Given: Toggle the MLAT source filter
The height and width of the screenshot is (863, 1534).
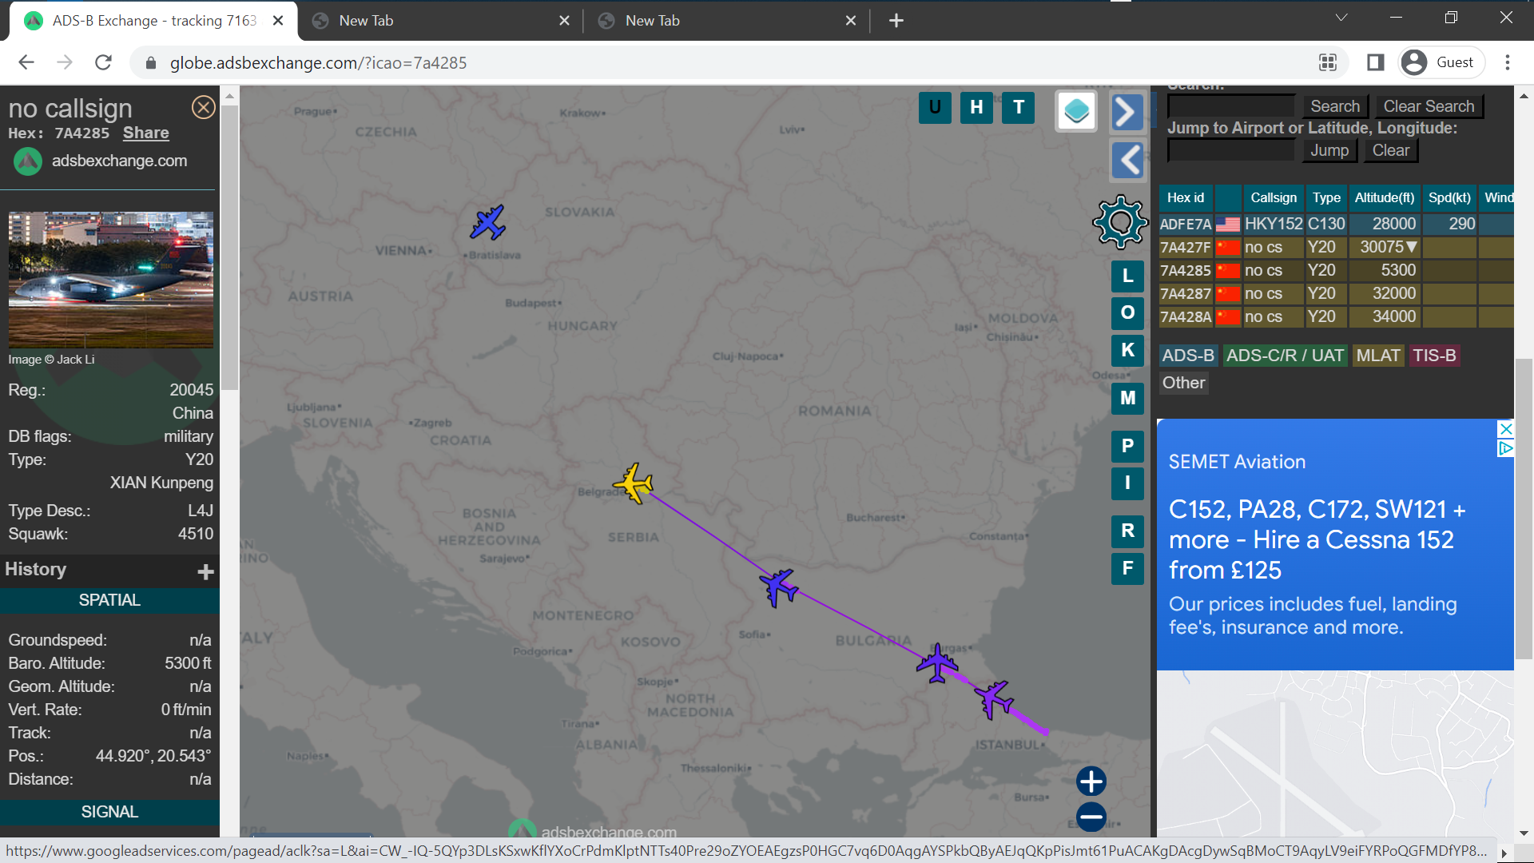Looking at the screenshot, I should 1378,356.
